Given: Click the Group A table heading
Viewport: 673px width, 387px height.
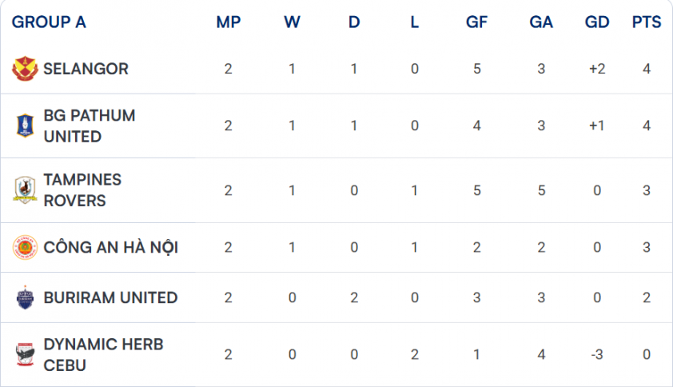Looking at the screenshot, I should [49, 22].
